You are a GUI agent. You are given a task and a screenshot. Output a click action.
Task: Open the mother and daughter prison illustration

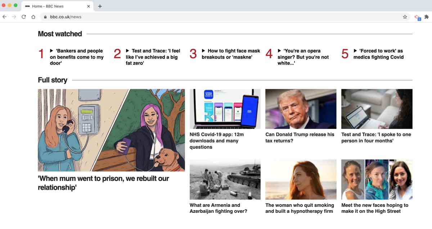(111, 130)
